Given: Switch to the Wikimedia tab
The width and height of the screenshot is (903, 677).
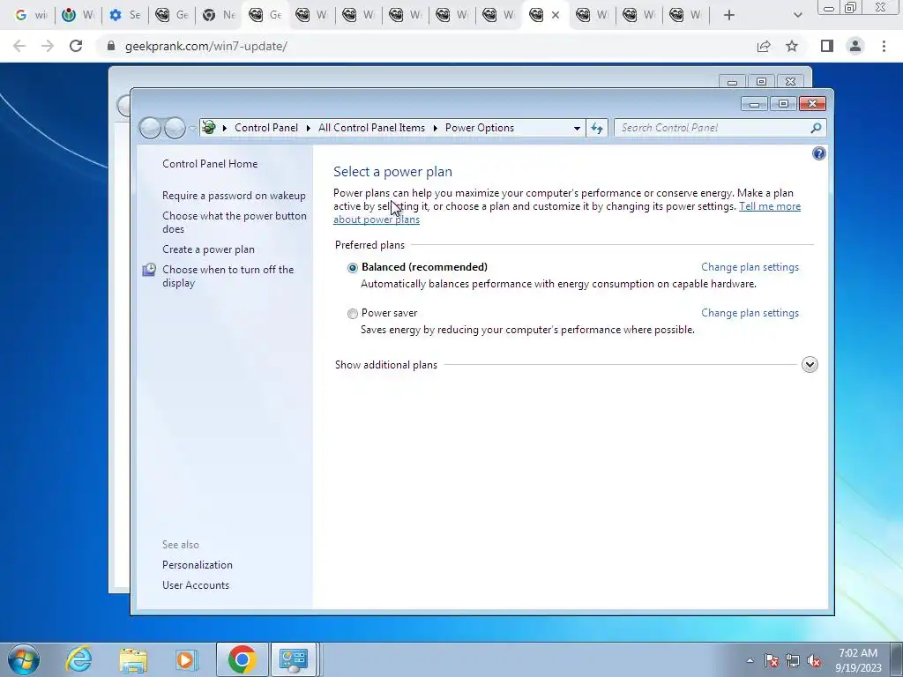Looking at the screenshot, I should (x=78, y=15).
